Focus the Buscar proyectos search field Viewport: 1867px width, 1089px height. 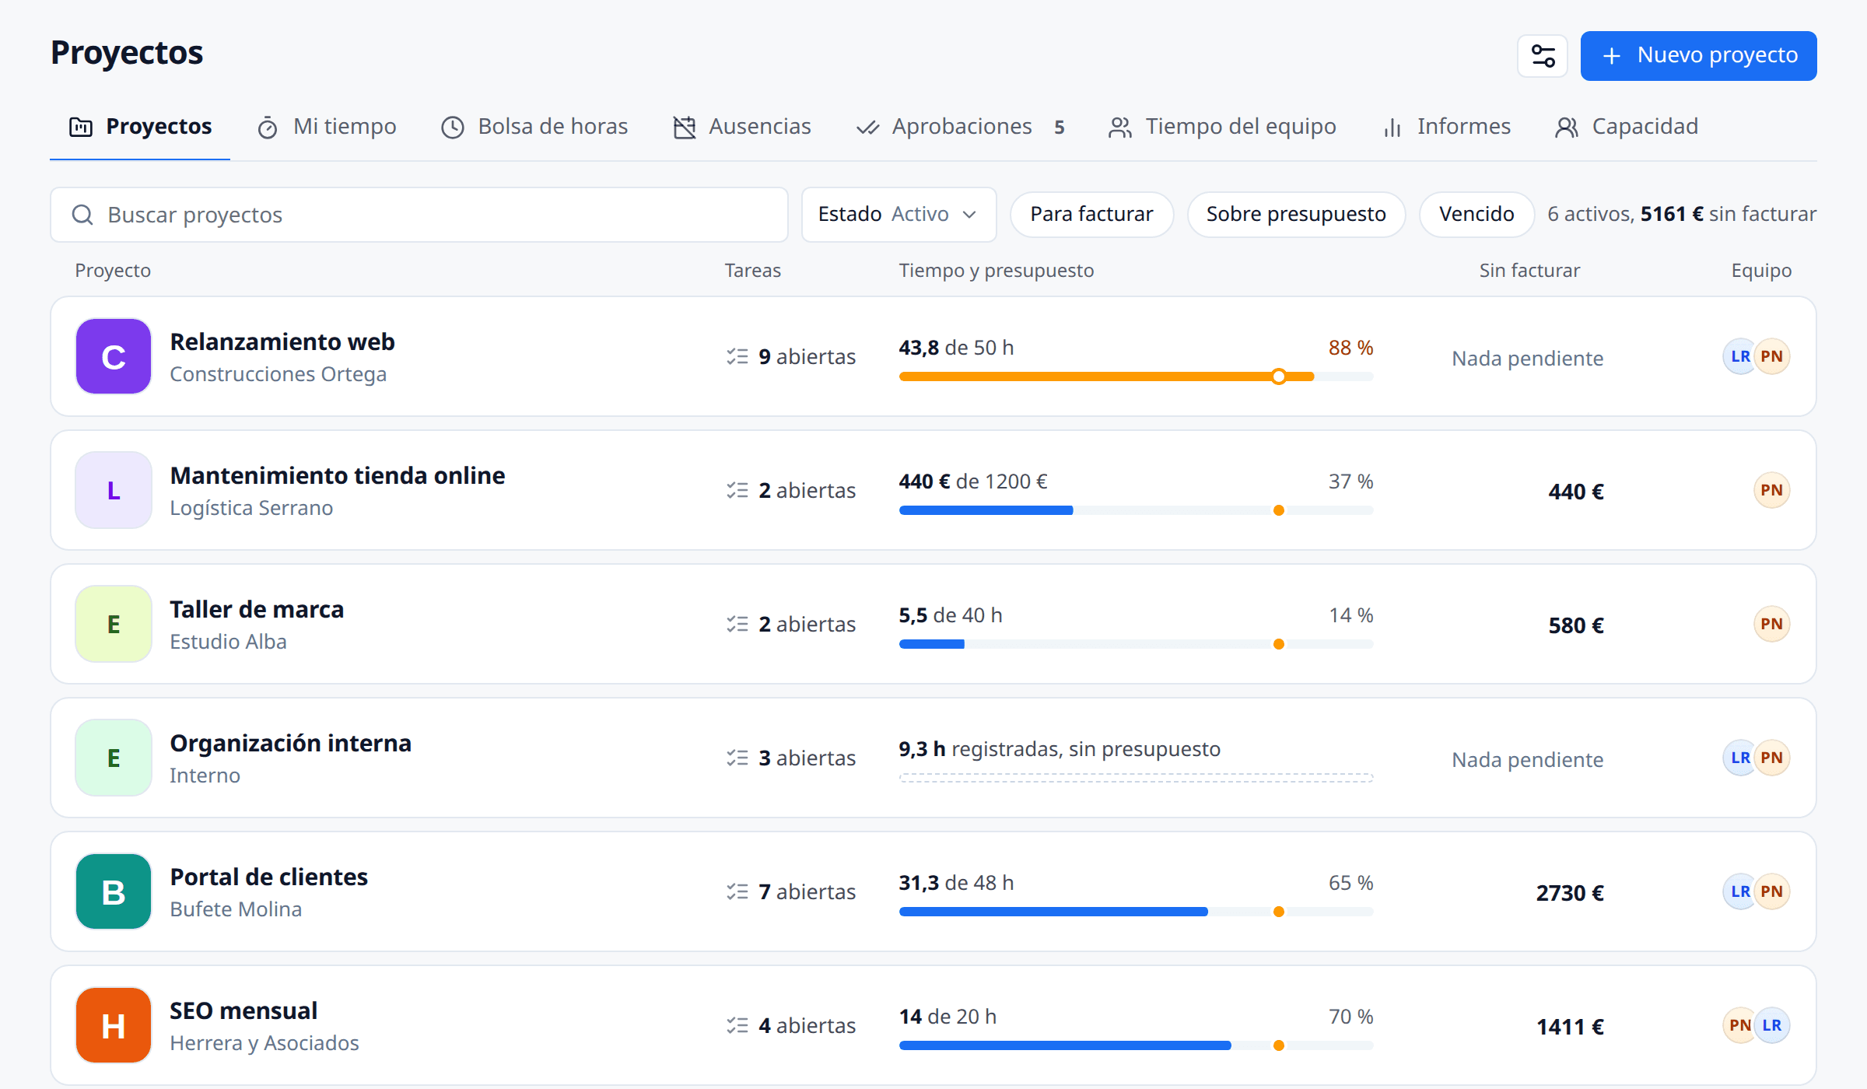[419, 215]
